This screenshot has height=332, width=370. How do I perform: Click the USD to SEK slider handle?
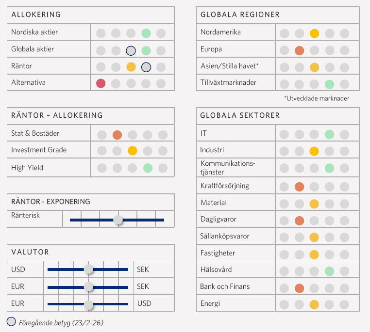[88, 269]
